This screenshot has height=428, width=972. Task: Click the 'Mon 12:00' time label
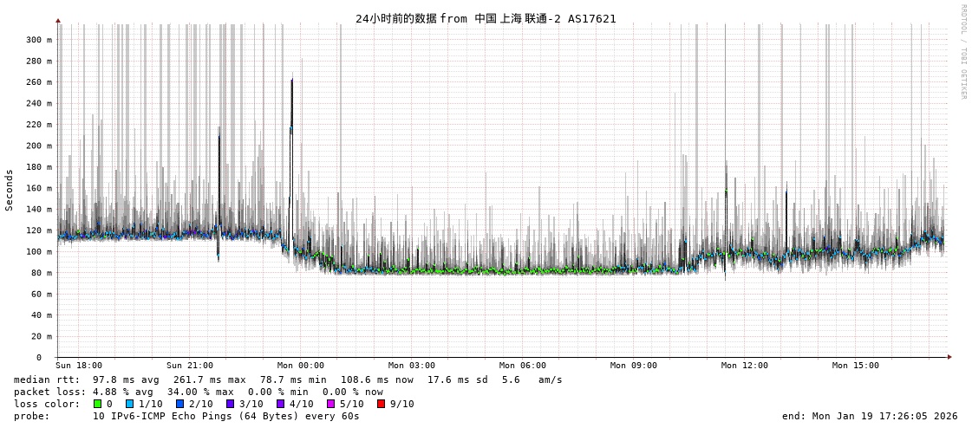tap(745, 366)
